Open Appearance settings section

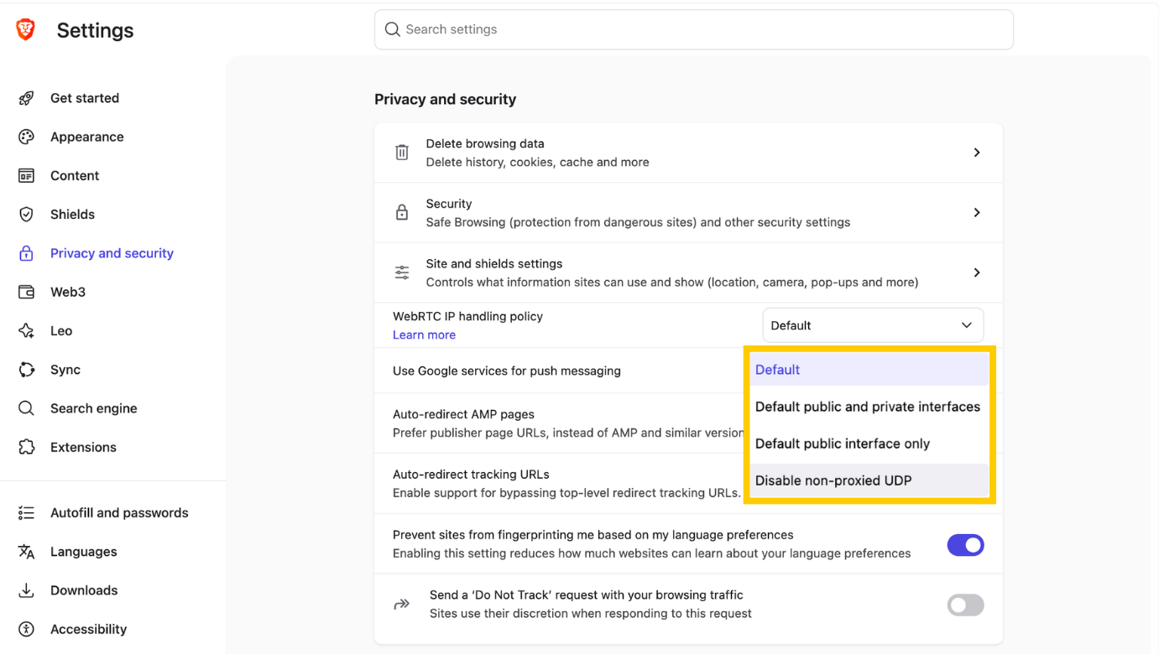87,137
